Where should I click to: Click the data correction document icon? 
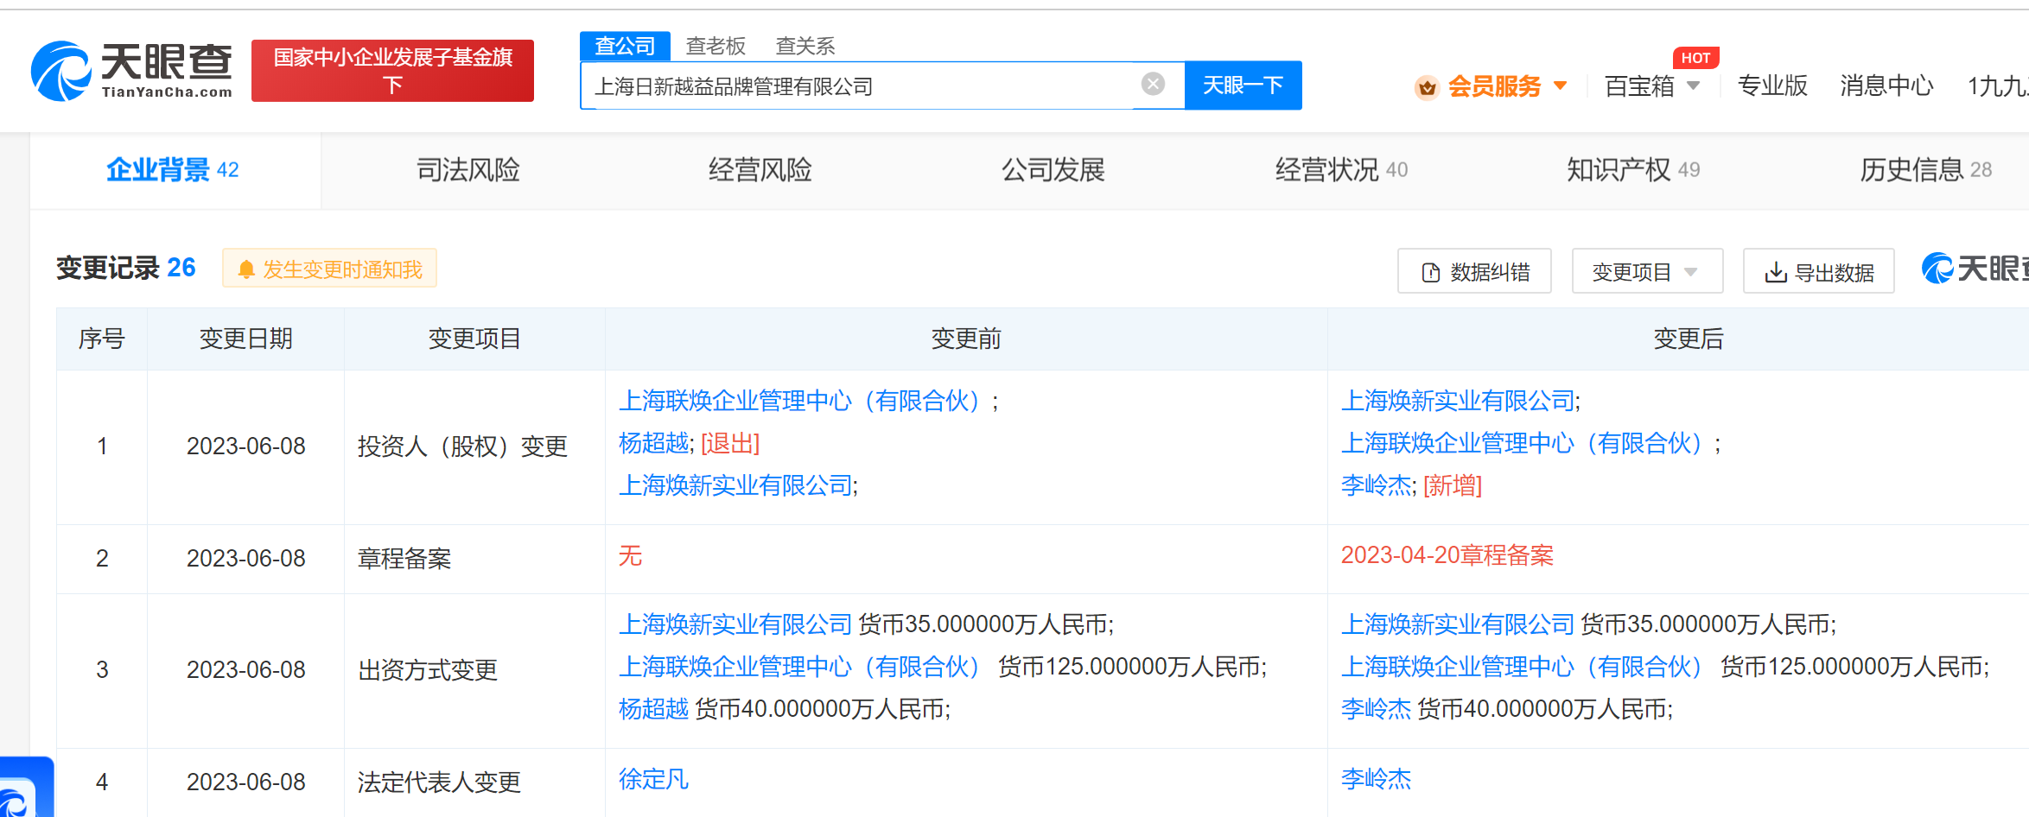click(1430, 273)
